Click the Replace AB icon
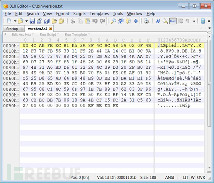The image size is (214, 183). click(x=121, y=21)
